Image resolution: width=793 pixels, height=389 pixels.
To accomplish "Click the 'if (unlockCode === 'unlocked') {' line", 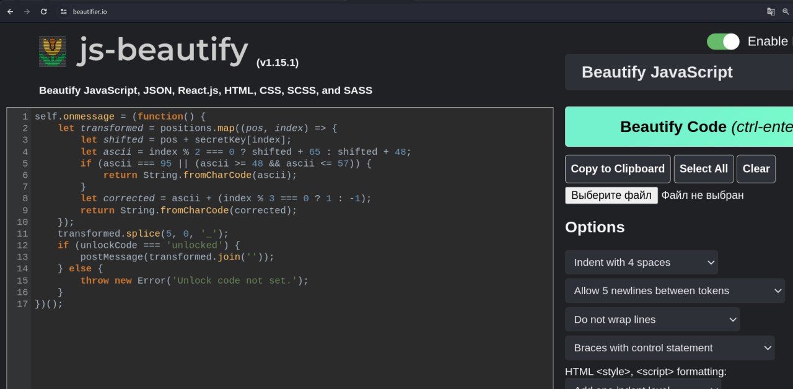I will point(149,245).
